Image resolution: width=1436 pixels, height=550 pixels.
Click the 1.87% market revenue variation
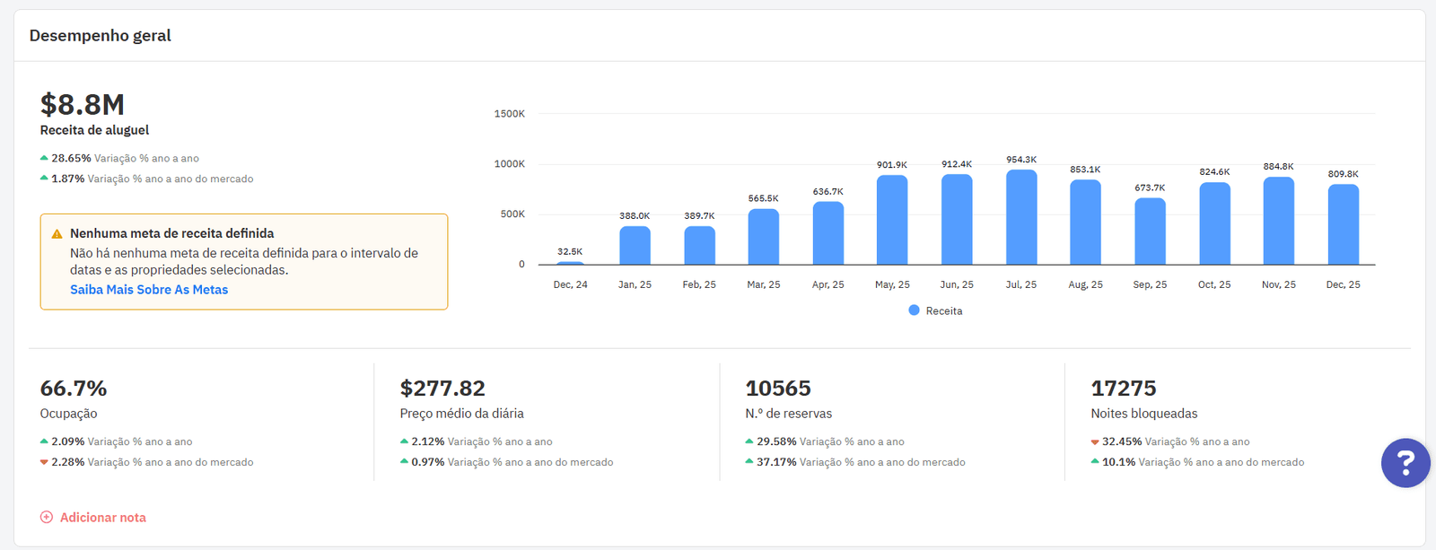(x=67, y=179)
